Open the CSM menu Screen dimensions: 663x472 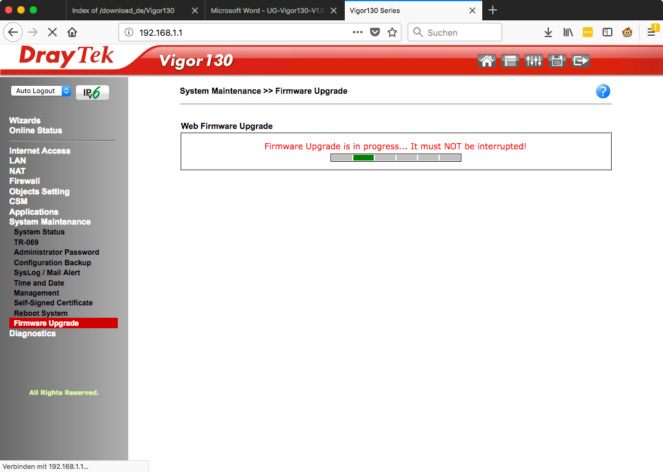click(x=18, y=201)
